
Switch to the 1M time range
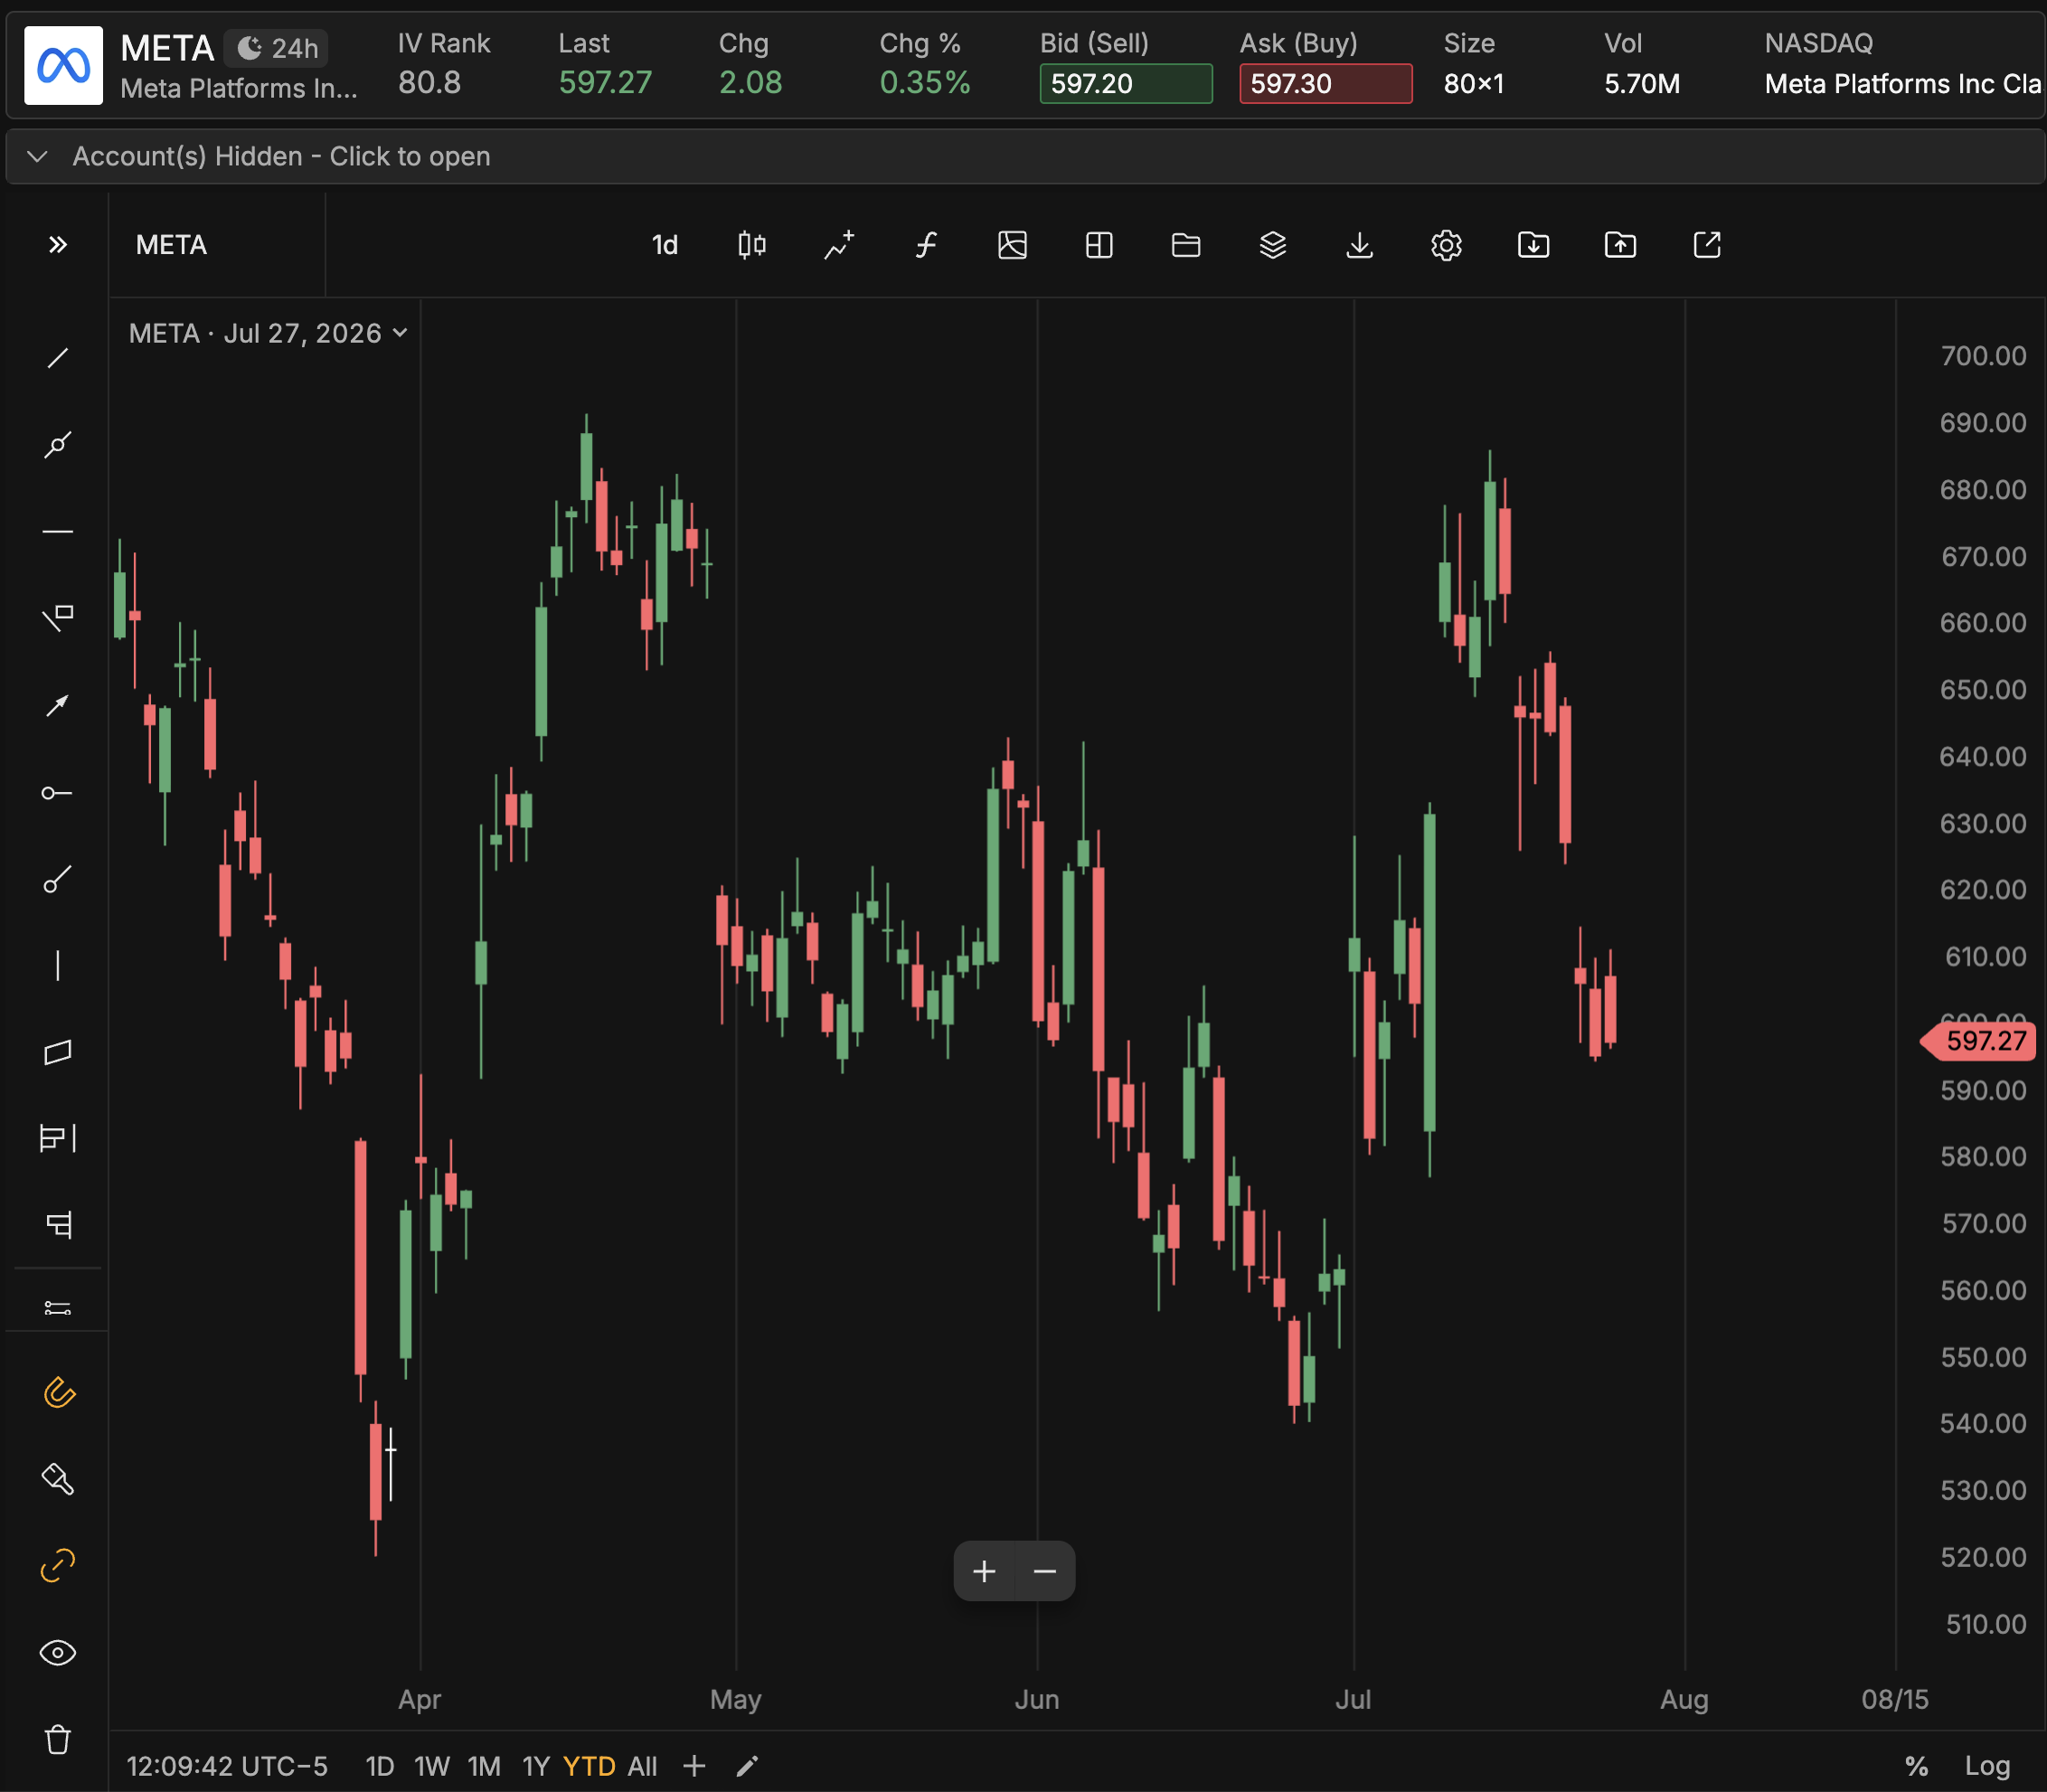[484, 1767]
